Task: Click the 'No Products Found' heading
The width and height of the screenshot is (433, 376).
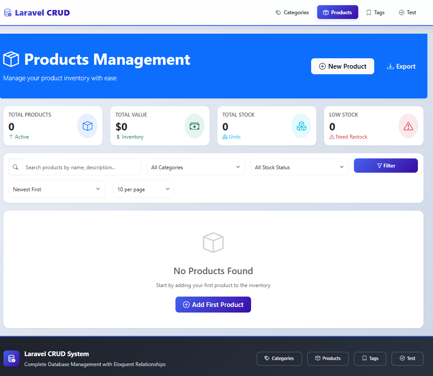Action: click(x=213, y=271)
